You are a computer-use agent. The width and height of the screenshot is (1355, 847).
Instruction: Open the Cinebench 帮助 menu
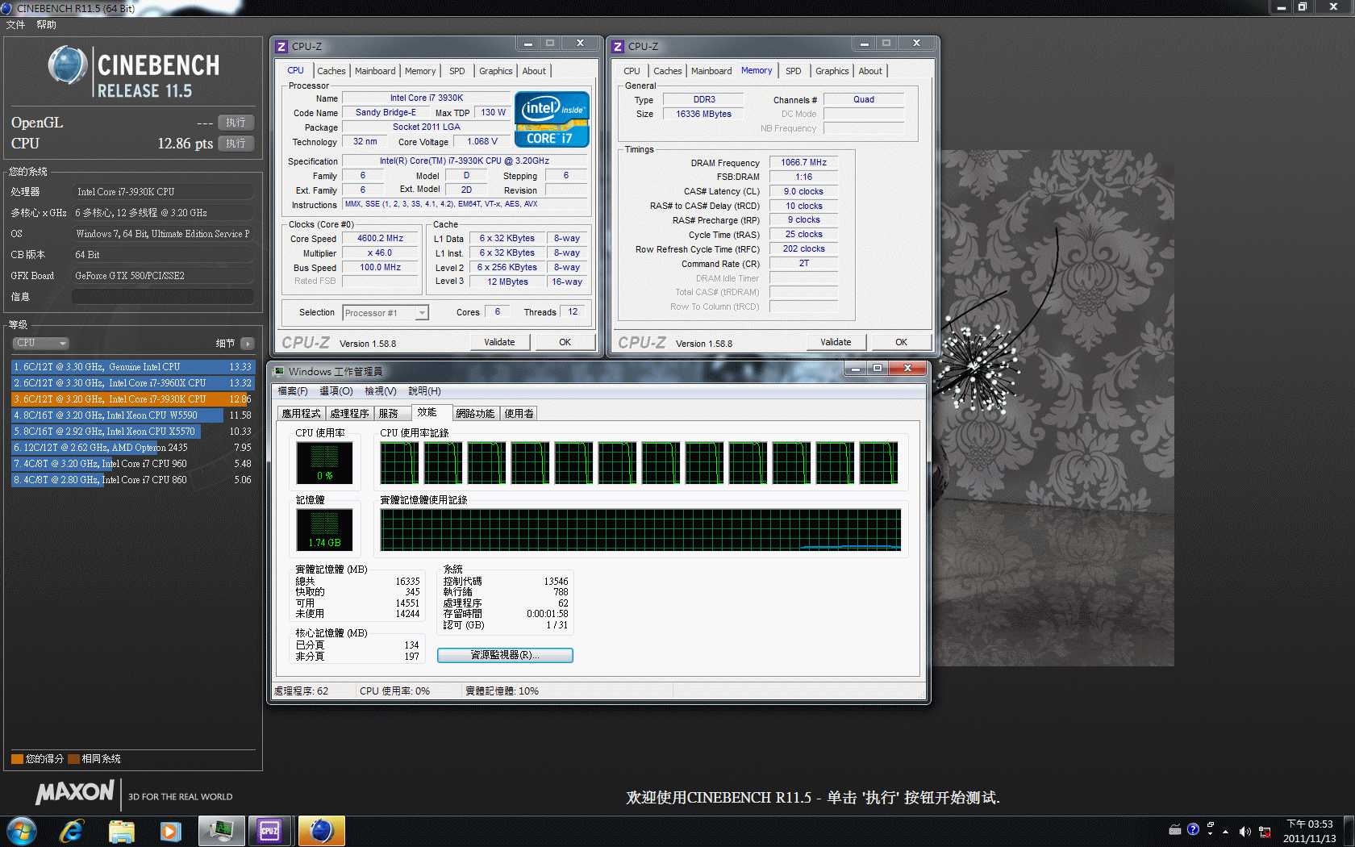46,25
